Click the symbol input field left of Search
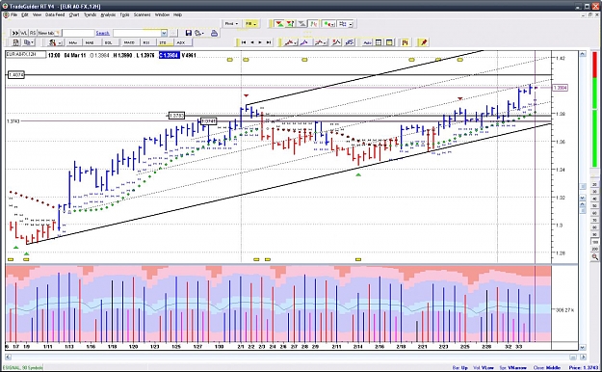The width and height of the screenshot is (602, 372). click(x=78, y=33)
